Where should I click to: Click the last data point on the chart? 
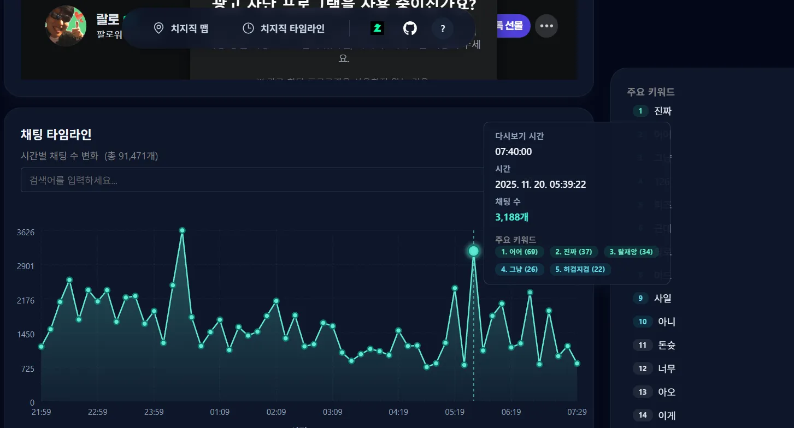pyautogui.click(x=577, y=364)
